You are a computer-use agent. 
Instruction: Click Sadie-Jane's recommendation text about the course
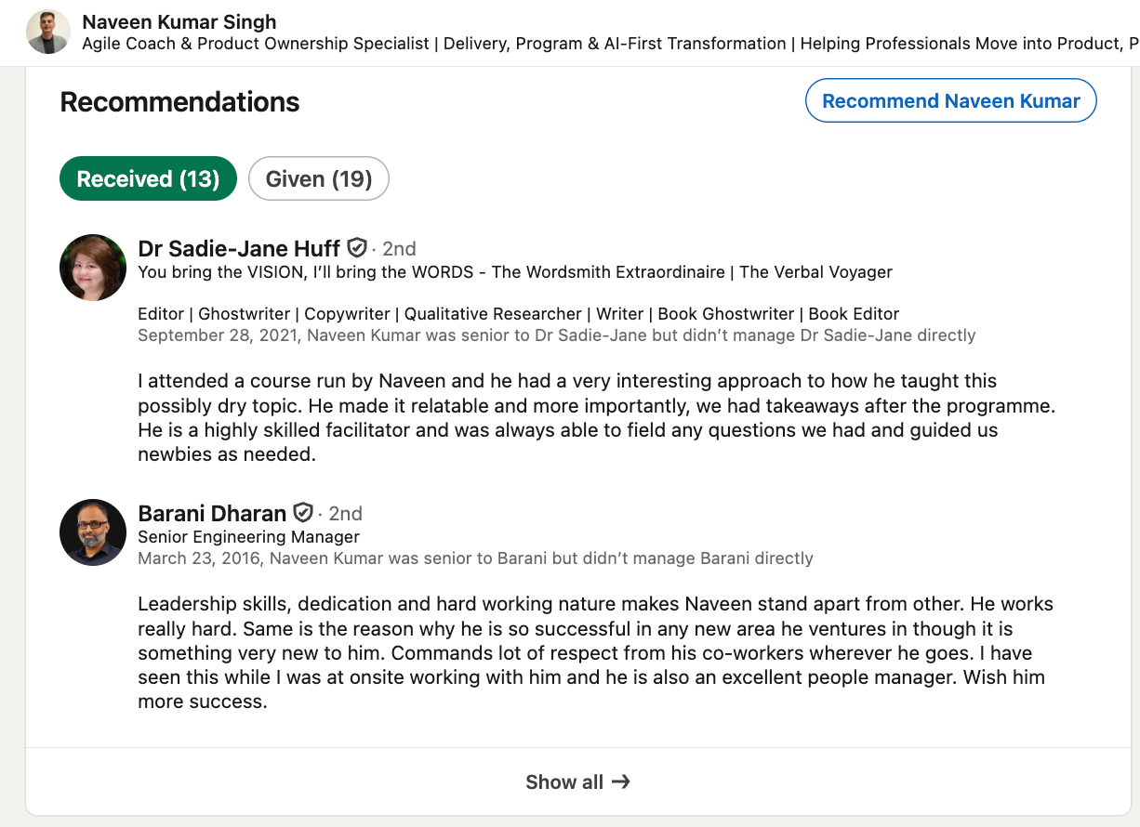click(x=595, y=418)
